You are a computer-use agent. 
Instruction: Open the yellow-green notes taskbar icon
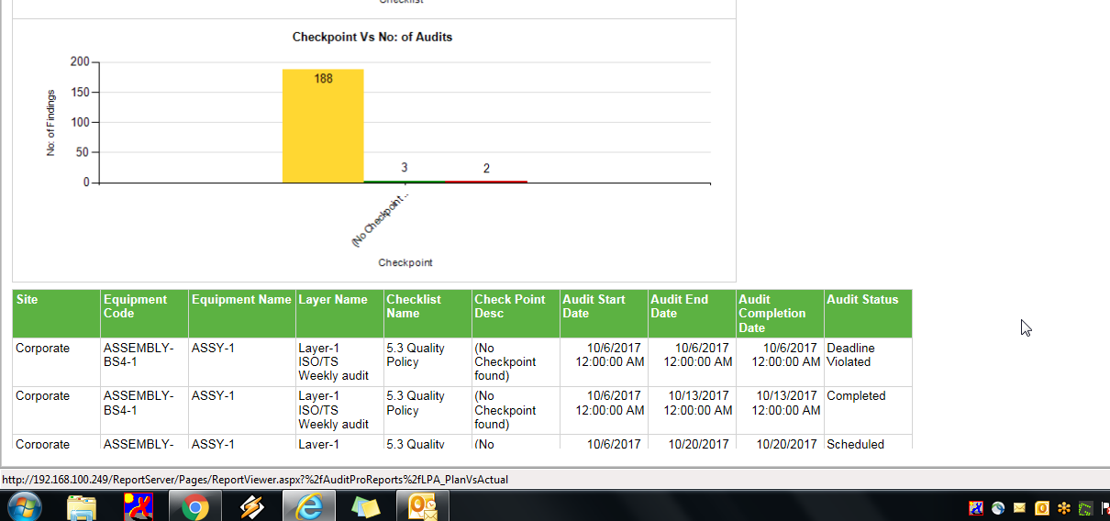(x=365, y=506)
